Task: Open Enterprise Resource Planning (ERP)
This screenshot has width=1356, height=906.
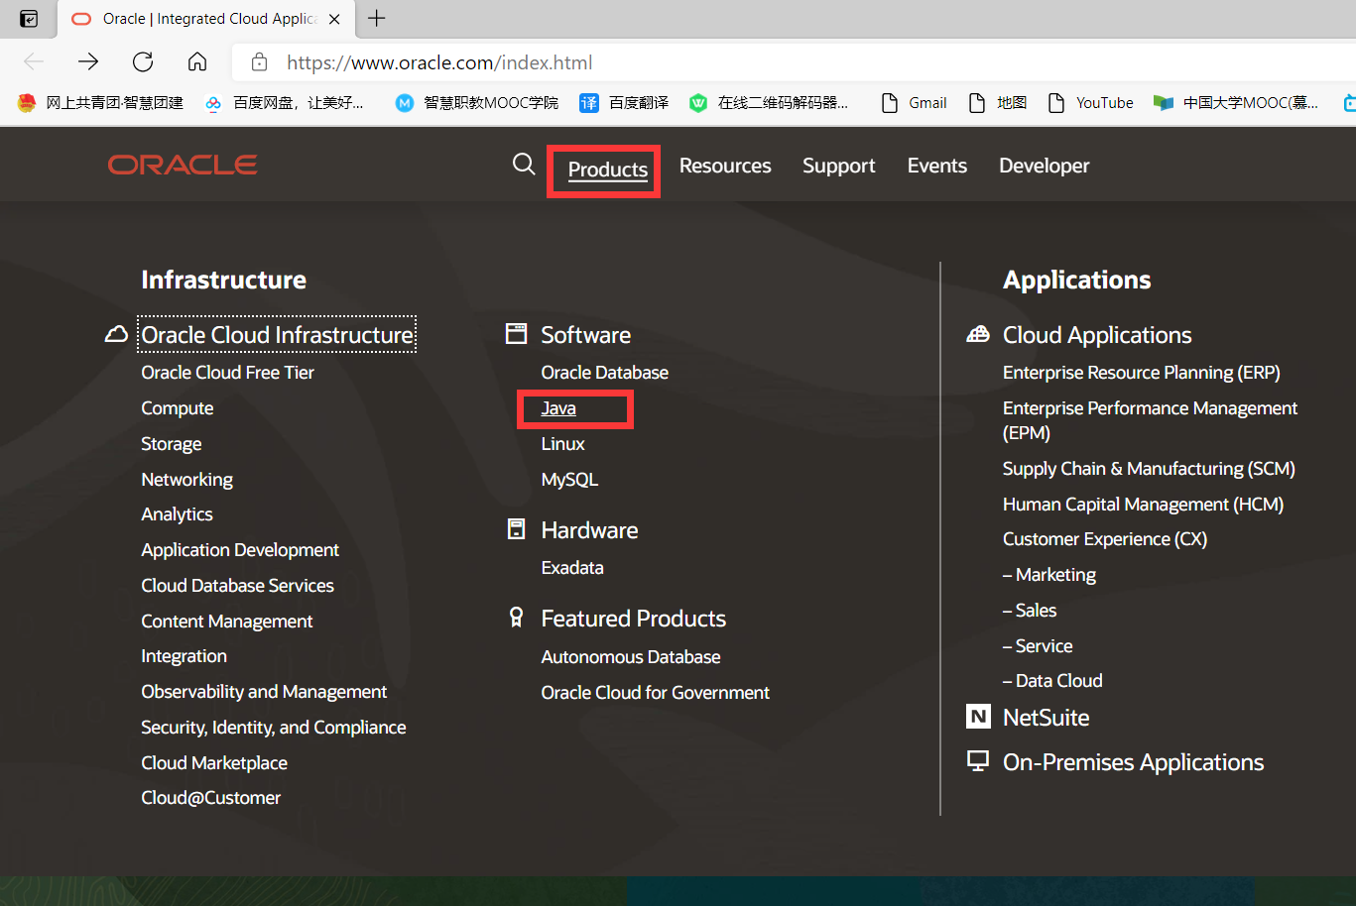Action: (x=1142, y=373)
